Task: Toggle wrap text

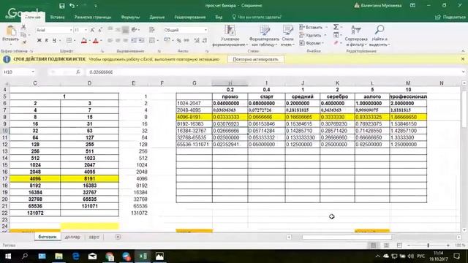Action: coord(152,29)
